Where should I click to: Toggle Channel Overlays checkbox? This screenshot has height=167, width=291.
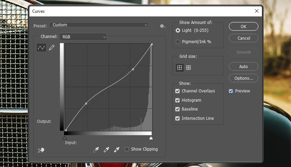tap(177, 91)
